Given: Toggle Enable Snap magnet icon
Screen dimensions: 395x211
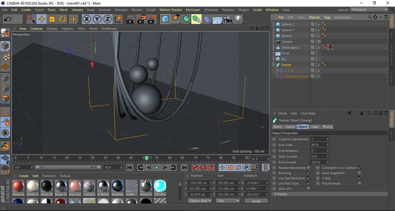Looking at the screenshot, I should point(5,146).
